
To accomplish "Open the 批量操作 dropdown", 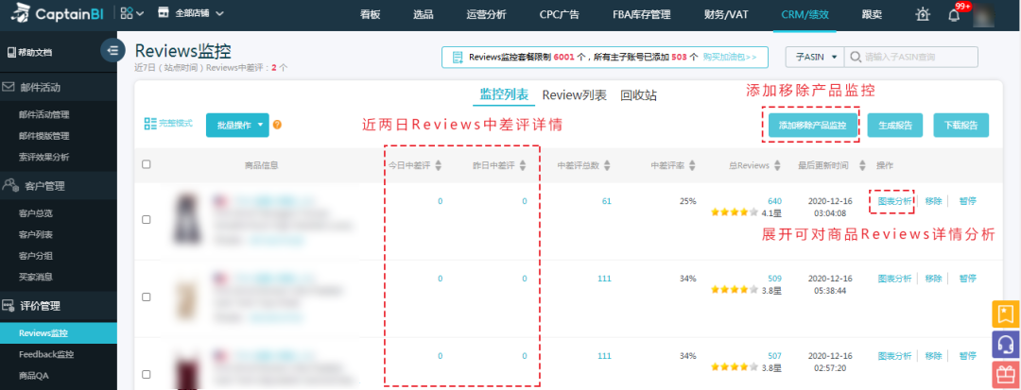I will 237,125.
